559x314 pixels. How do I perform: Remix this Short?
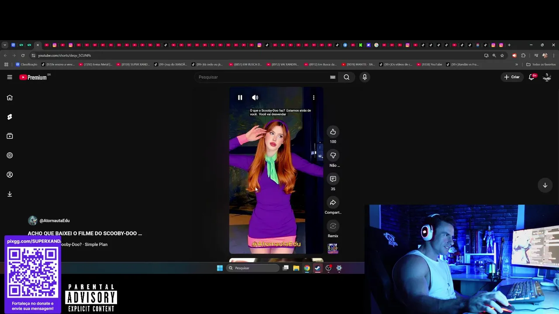coord(333,226)
